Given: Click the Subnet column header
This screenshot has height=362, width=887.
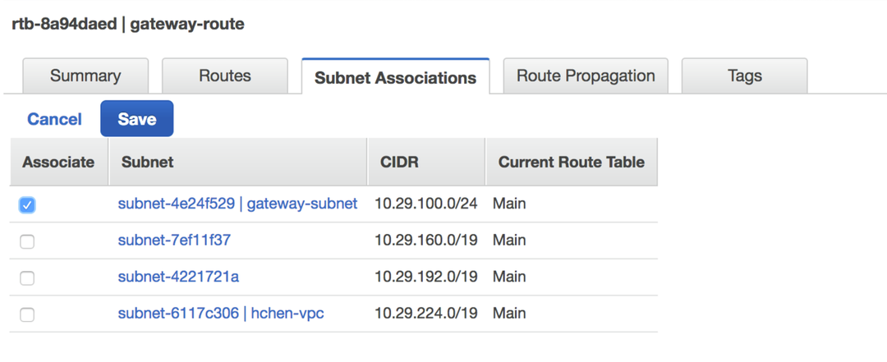Looking at the screenshot, I should pos(147,162).
